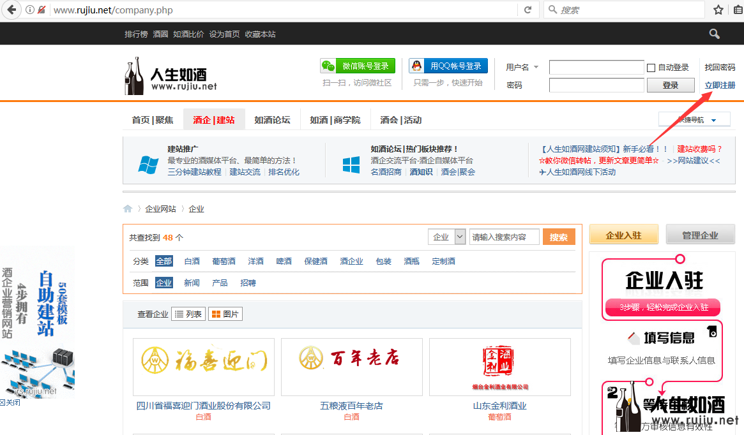Open the 五粮液百年老店 company link
The height and width of the screenshot is (435, 744).
pyautogui.click(x=352, y=406)
